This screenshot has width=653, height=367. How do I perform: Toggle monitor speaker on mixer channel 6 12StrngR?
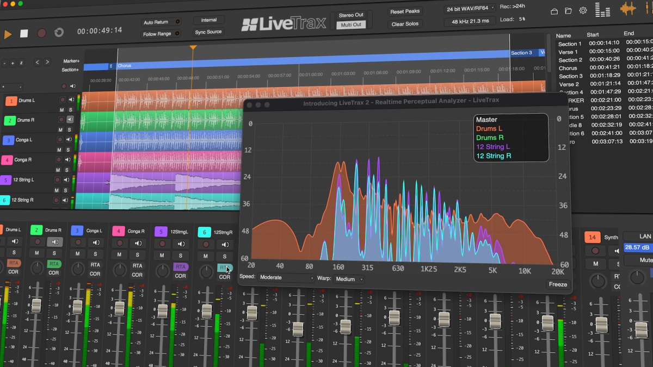[225, 245]
